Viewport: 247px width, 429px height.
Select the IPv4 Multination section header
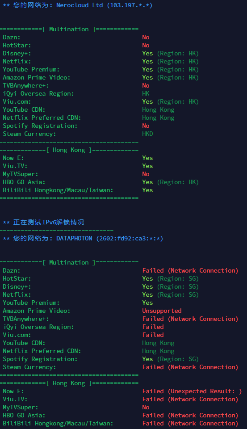click(69, 29)
